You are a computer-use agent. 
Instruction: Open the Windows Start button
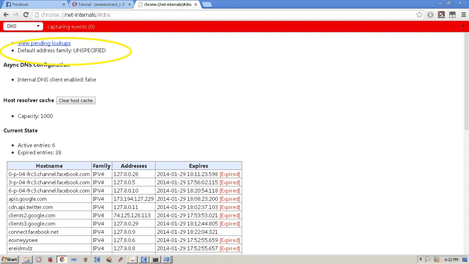pyautogui.click(x=9, y=260)
